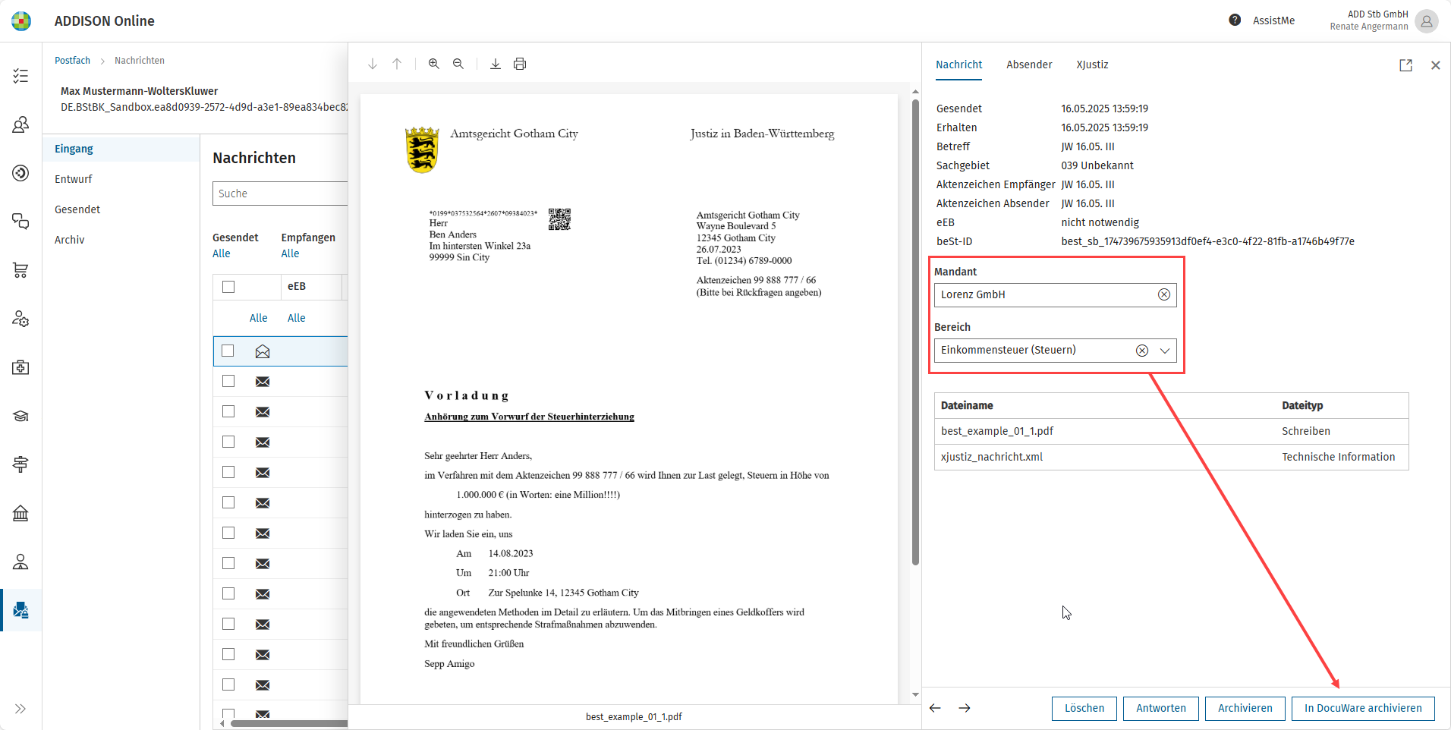
Task: Expand the sidebar with double chevron
Action: [x=20, y=709]
